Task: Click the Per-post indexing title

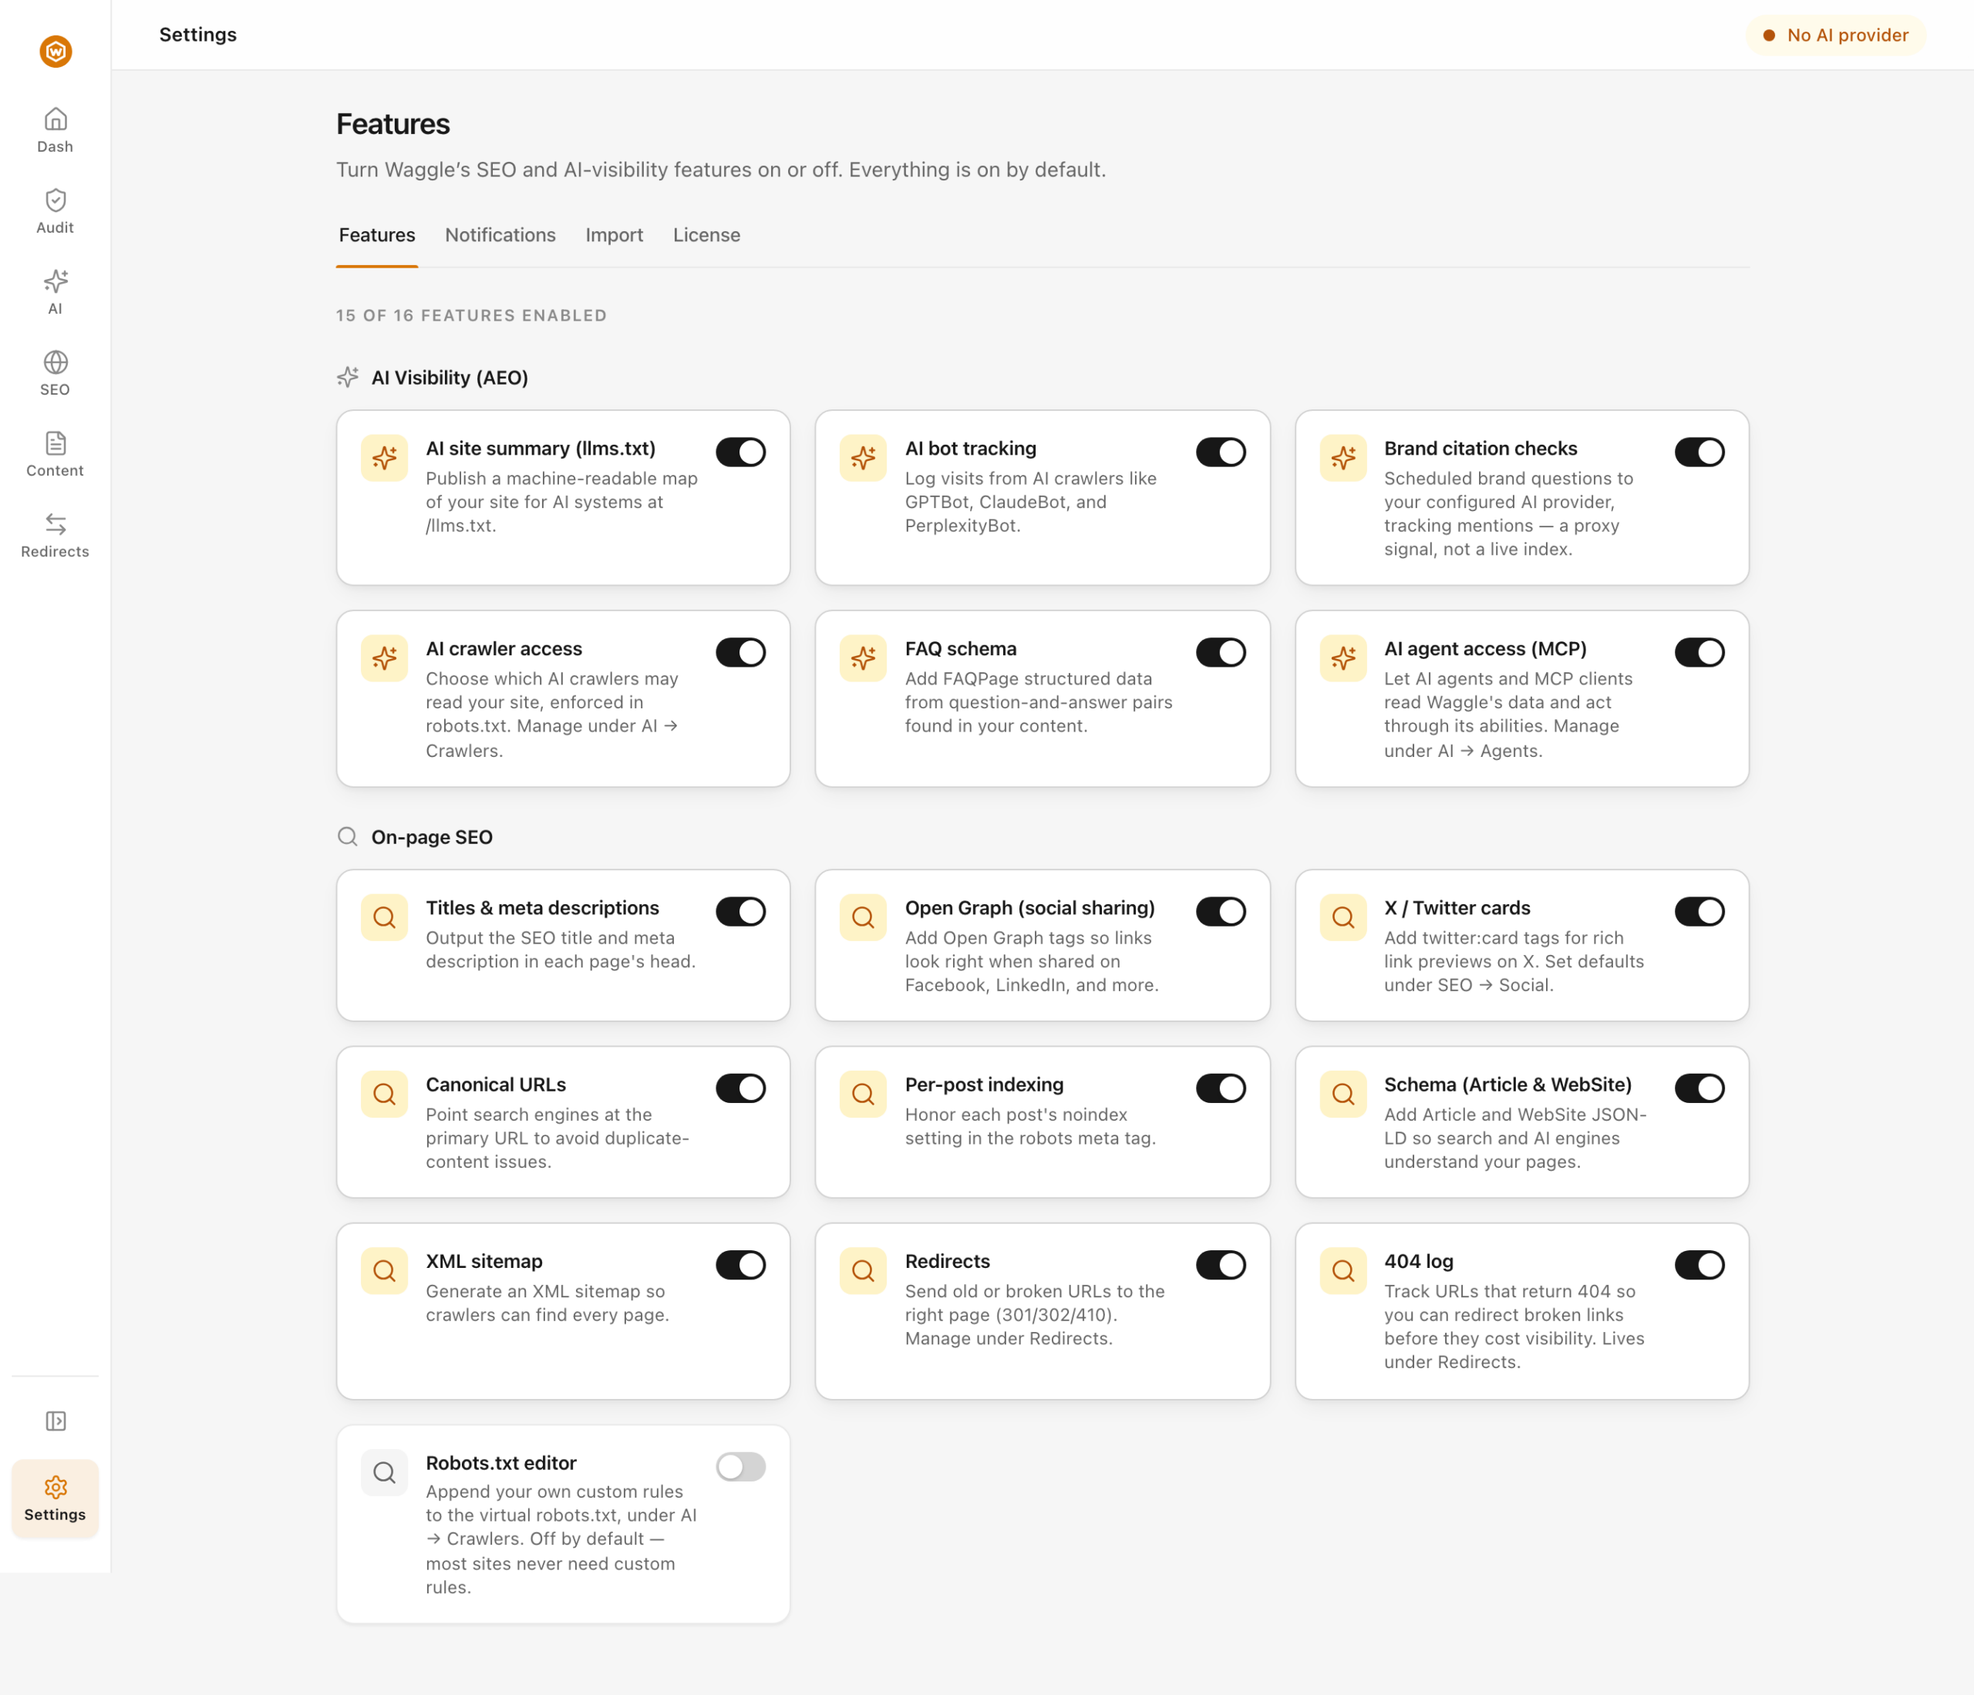Action: (x=984, y=1085)
